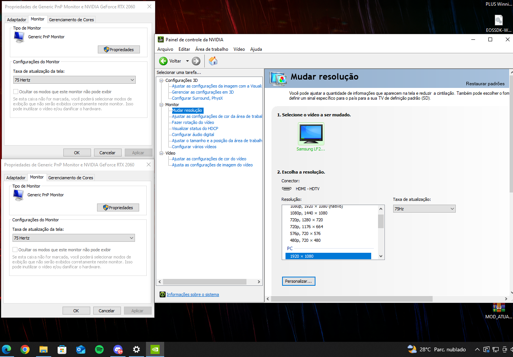Select Configurar áudio digital

tap(193, 135)
